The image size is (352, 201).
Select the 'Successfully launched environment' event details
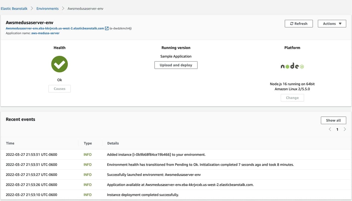click(x=154, y=175)
